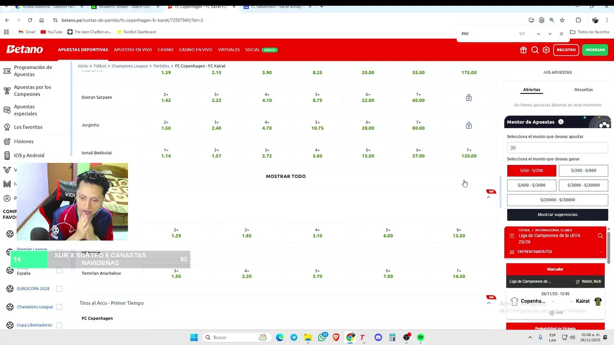
Task: Tick the España league checkbox
Action: pos(59,270)
